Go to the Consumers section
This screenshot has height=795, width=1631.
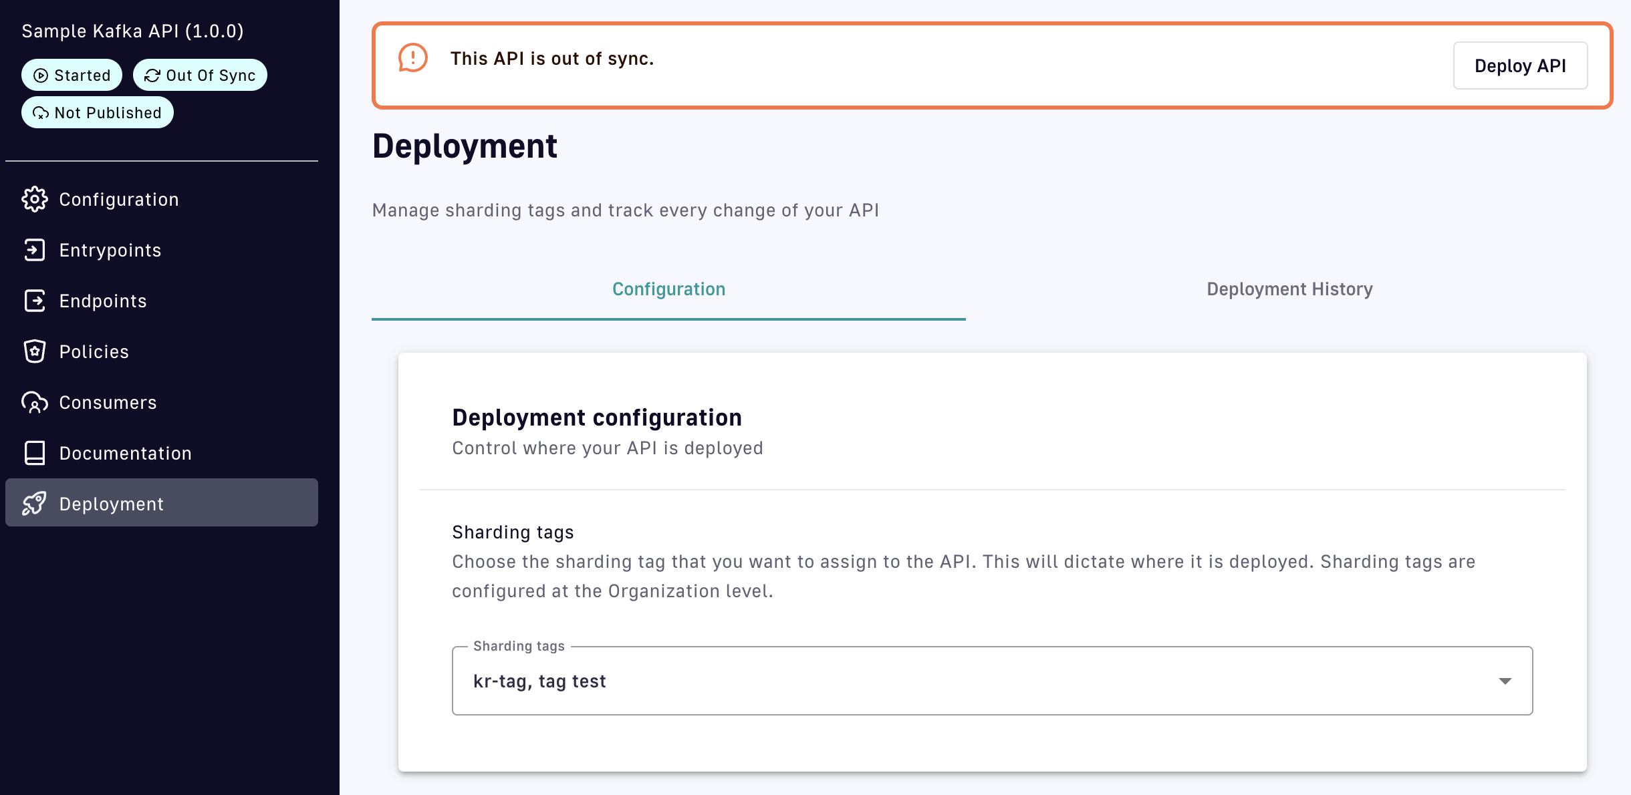[108, 402]
